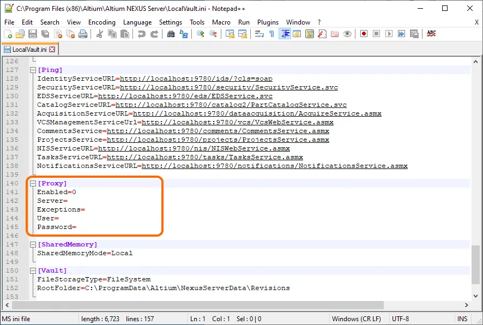Image resolution: width=483 pixels, height=325 pixels.
Task: Click the vertical scrollbar thumb
Action: pos(475,264)
